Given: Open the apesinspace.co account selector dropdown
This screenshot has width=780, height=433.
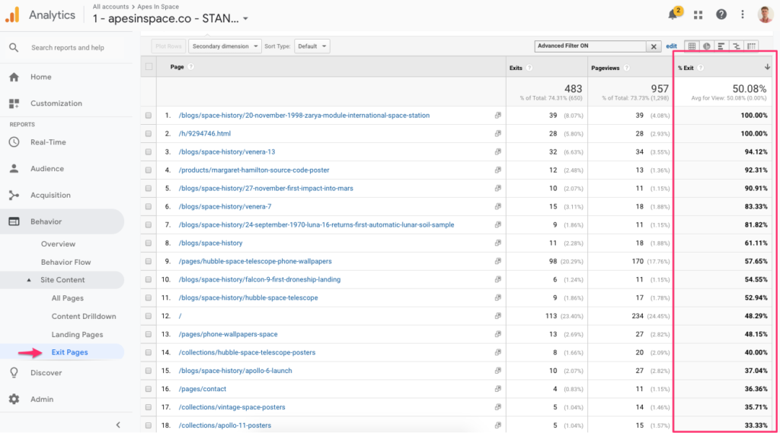Looking at the screenshot, I should coord(170,18).
